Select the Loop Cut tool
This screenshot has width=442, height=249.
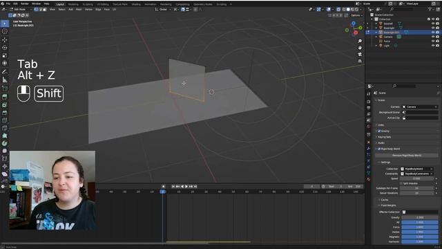point(5,120)
